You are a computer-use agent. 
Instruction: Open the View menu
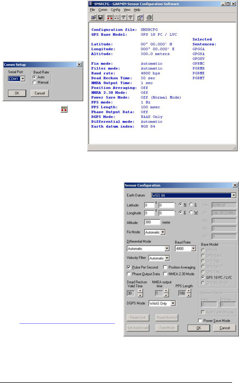click(x=127, y=10)
